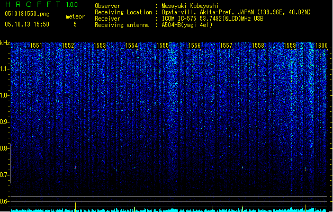
Task: Select the filename 0510131550.png
Action: tap(27, 14)
